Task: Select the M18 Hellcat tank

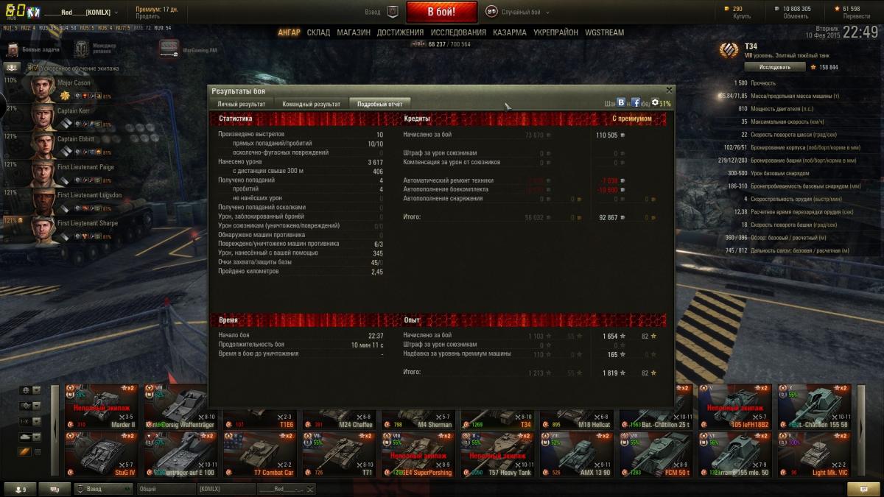Action: tap(575, 418)
